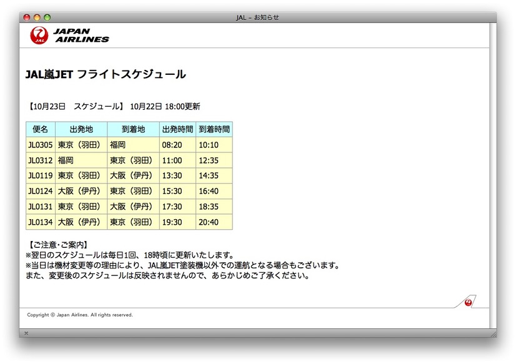Screen dimensions: 516x364
Task: Select flight number JL0312
Action: tap(40, 160)
